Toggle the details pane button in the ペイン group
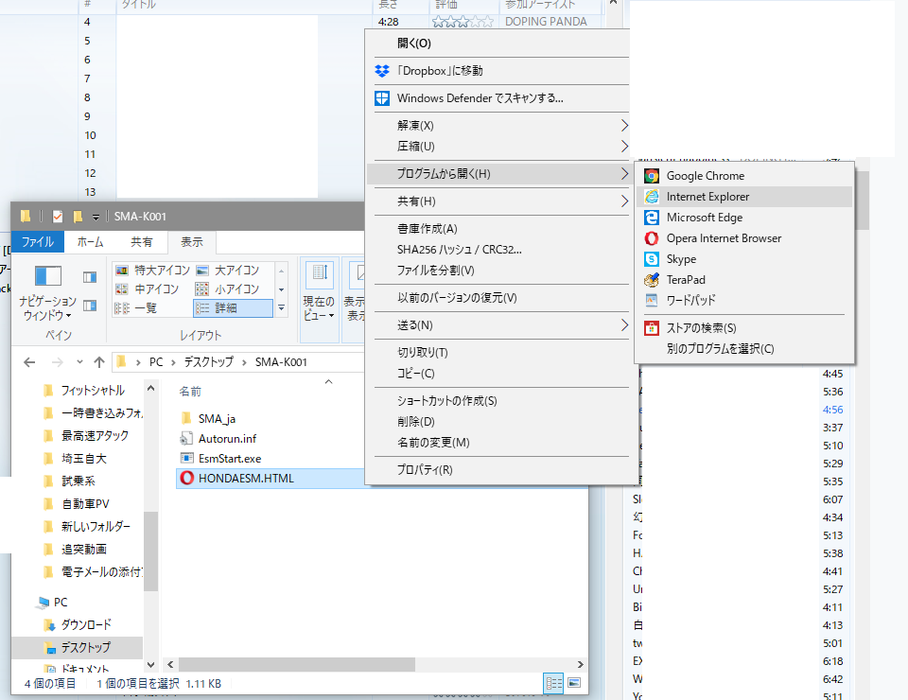This screenshot has width=908, height=700. coord(90,306)
